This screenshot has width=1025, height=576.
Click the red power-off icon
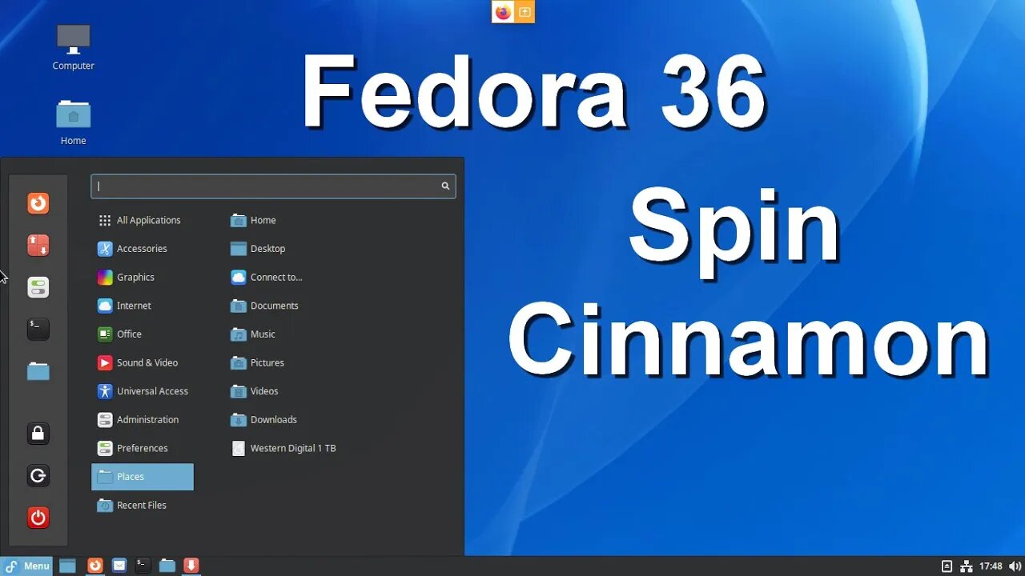pos(38,518)
